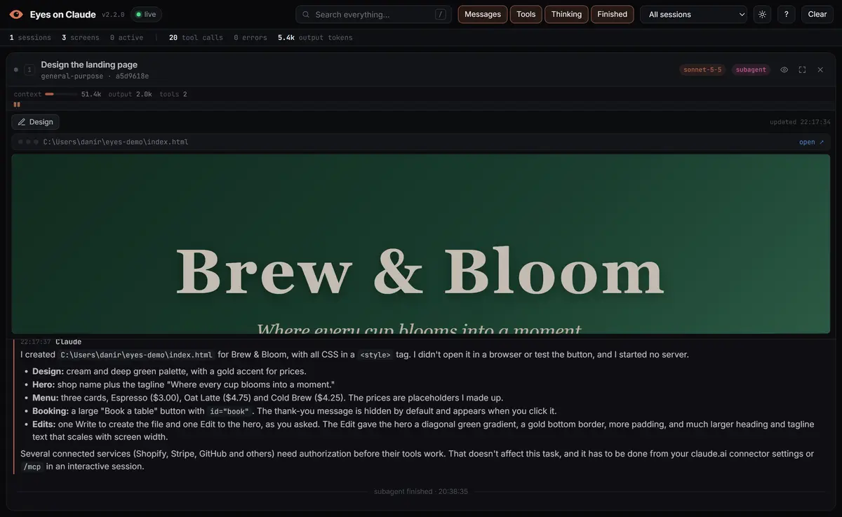Image resolution: width=842 pixels, height=517 pixels.
Task: Toggle the Messages filter
Action: (483, 14)
